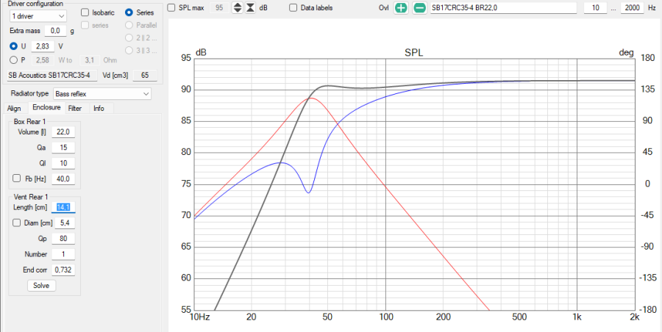
Task: Click the Qp field showing 80
Action: click(63, 238)
